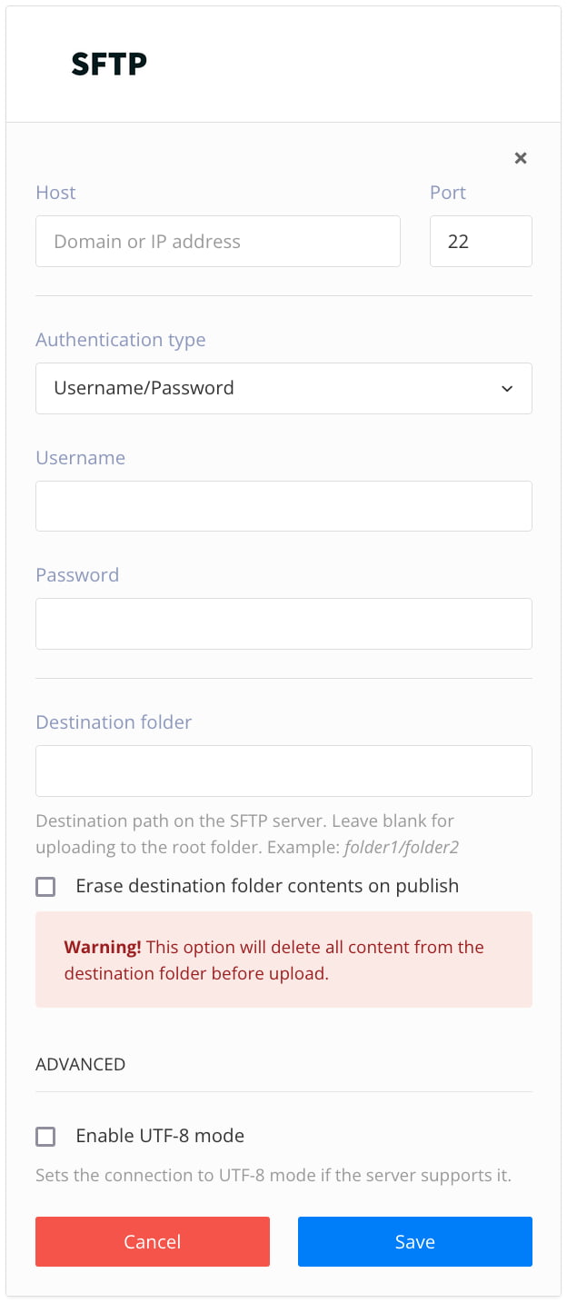The width and height of the screenshot is (567, 1303).
Task: Click the UTF-8 mode description text
Action: point(273,1175)
